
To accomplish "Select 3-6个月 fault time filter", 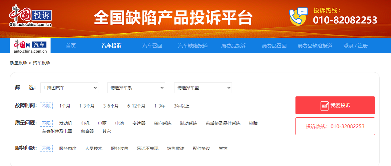I will click(111, 106).
